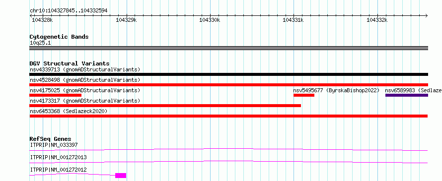Select the nsv5495677 red variant bar
The width and height of the screenshot is (442, 181).
point(304,95)
